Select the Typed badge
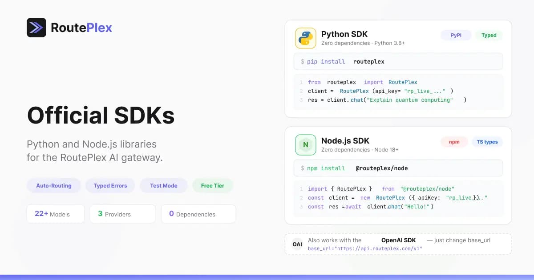Viewport: 534px width, 280px height. (489, 35)
